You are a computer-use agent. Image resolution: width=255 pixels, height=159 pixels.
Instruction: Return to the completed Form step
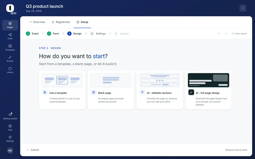[53, 34]
